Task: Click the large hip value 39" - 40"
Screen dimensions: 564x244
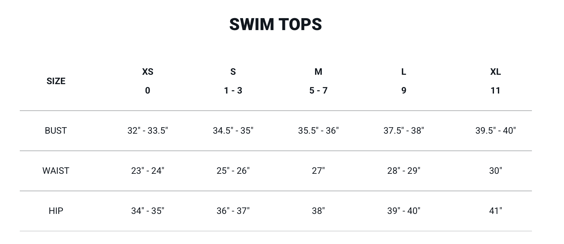Action: pyautogui.click(x=404, y=211)
